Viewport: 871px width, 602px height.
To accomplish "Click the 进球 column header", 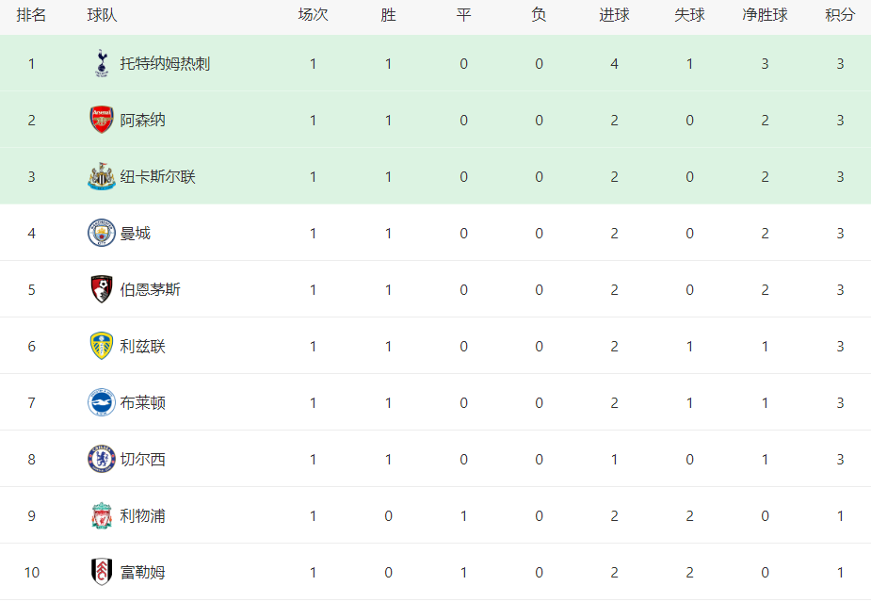I will 614,15.
